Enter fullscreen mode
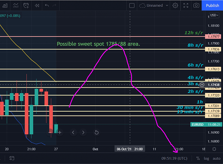Screen dimensions: 223x164 186,6
